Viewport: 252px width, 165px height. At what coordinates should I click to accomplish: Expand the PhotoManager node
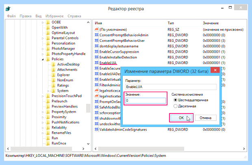click(43, 49)
